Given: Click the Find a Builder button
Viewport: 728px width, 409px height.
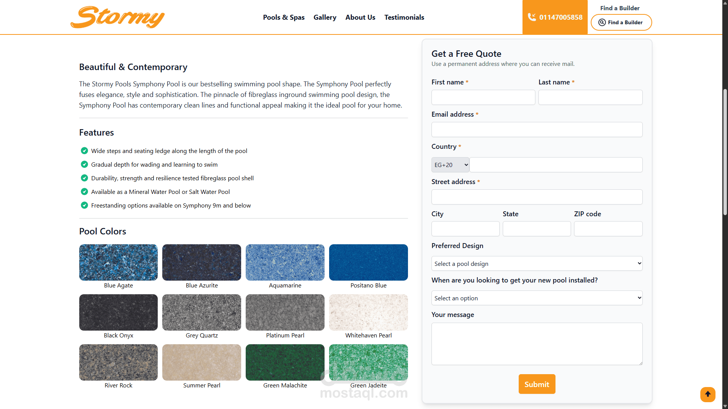Looking at the screenshot, I should [621, 22].
